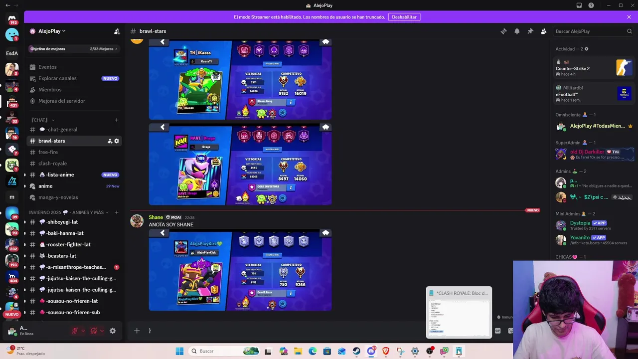Click the taskbar Buscar search box

click(224, 351)
